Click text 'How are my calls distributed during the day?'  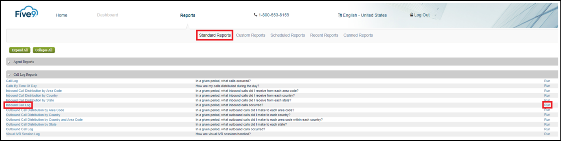tap(227, 86)
